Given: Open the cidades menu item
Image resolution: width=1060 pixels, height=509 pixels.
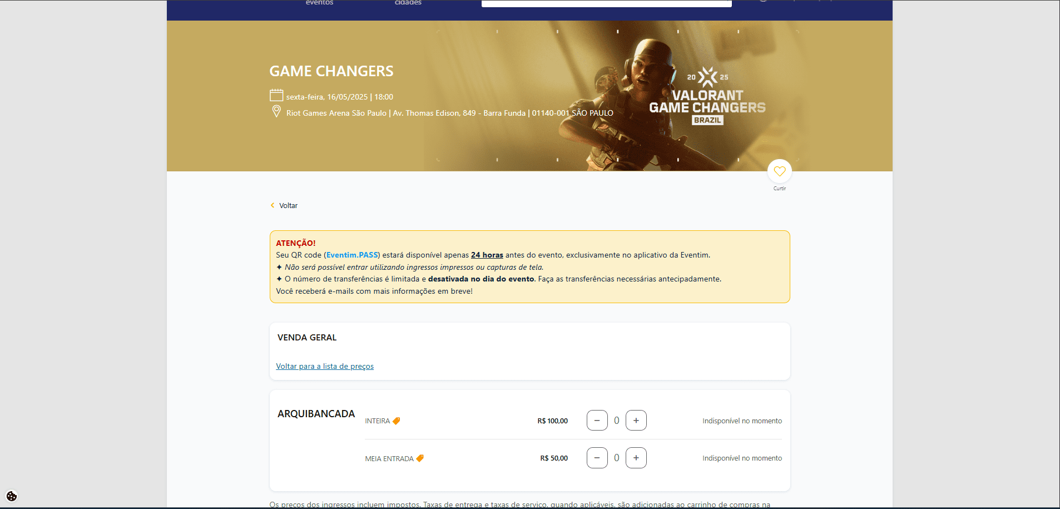Looking at the screenshot, I should coord(408,3).
